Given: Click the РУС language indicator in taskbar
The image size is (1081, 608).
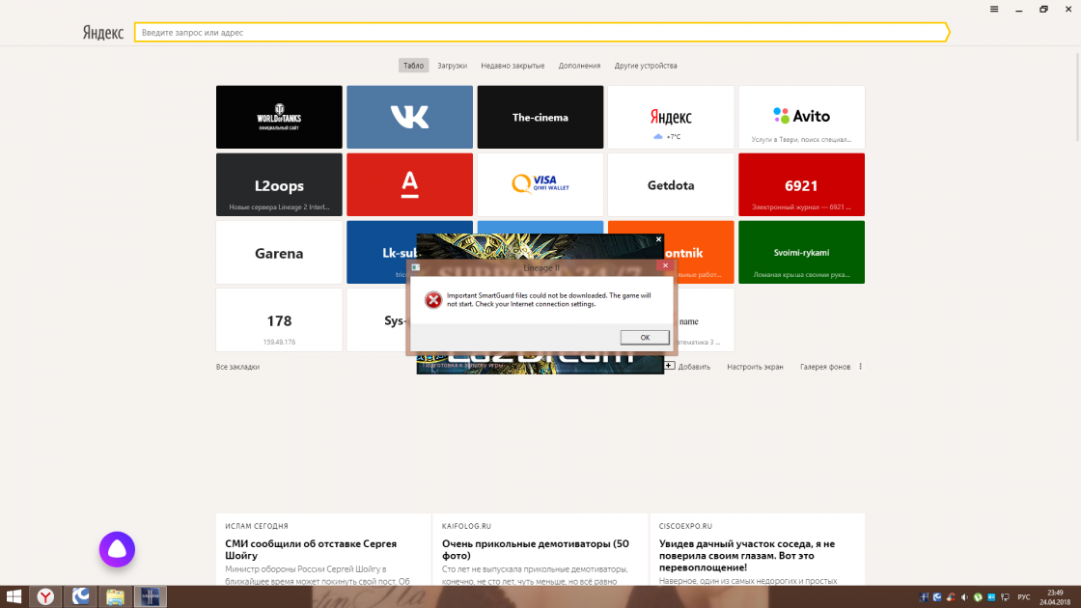Looking at the screenshot, I should (1023, 596).
